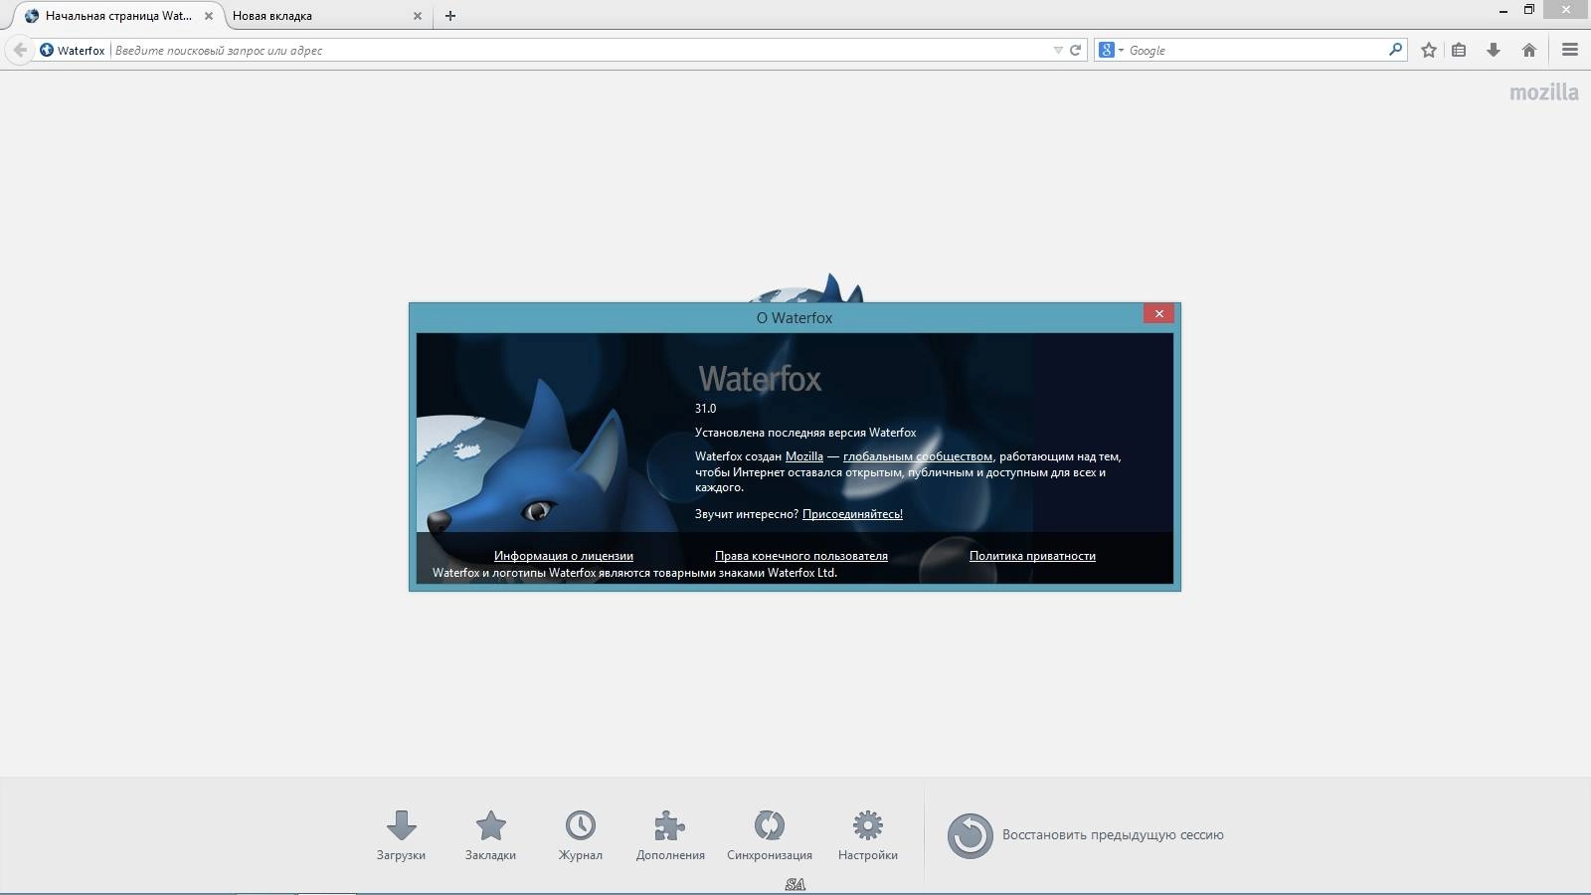Focus the address bar field
Viewport: 1591px width, 895px height.
click(x=582, y=50)
